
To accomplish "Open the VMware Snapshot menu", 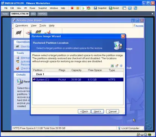I will coord(43,8).
